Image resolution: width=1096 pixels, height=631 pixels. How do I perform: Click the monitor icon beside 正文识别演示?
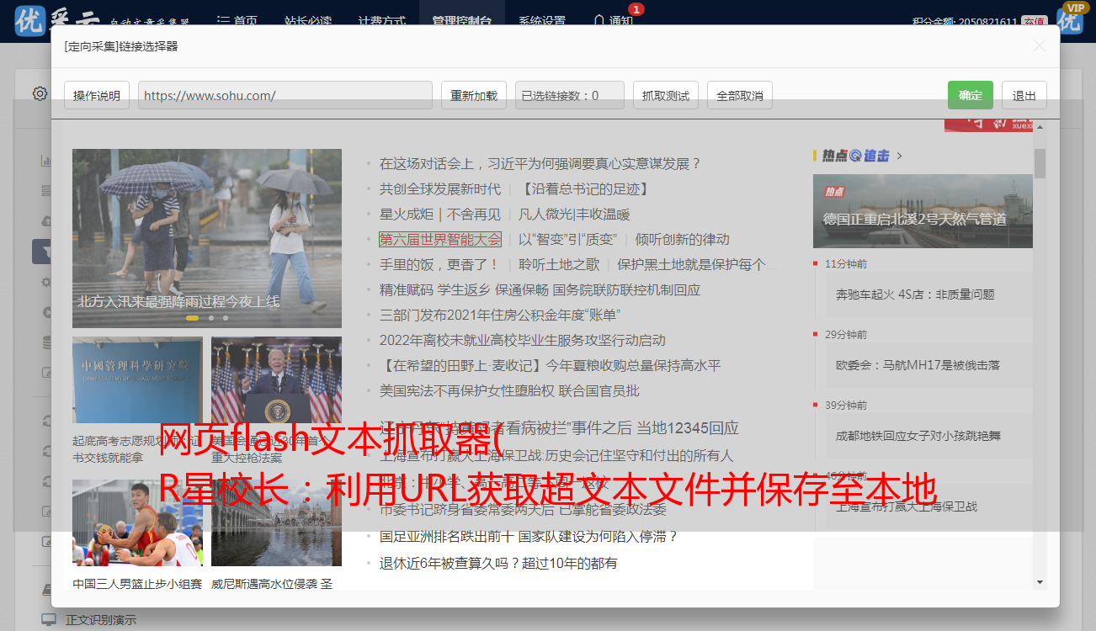coord(49,620)
